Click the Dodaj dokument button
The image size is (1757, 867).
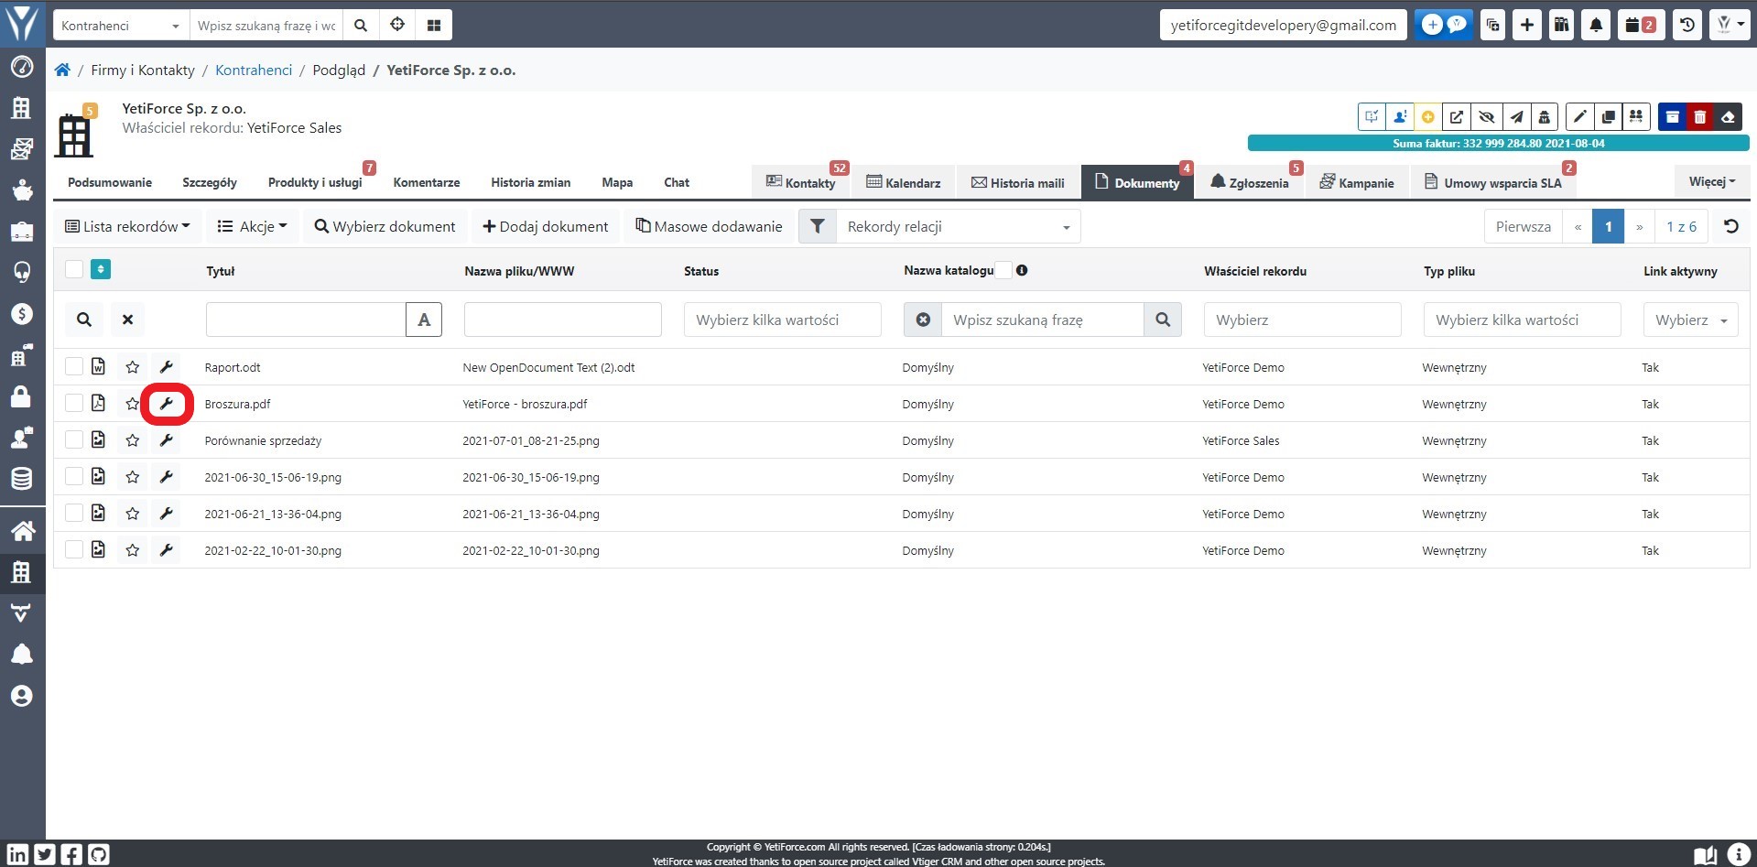pos(545,226)
